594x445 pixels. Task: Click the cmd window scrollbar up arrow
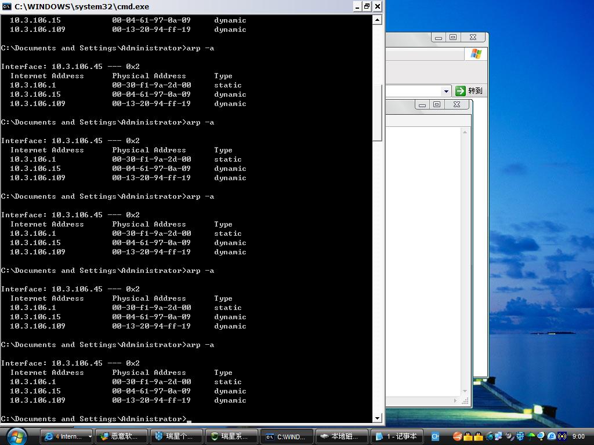click(x=377, y=20)
